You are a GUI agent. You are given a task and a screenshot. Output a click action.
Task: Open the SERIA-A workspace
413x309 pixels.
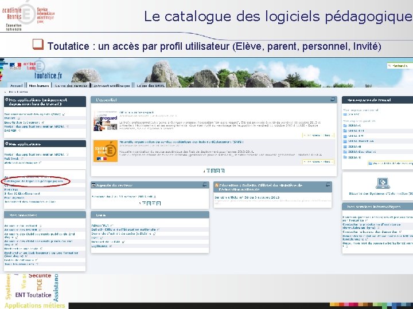354,125
